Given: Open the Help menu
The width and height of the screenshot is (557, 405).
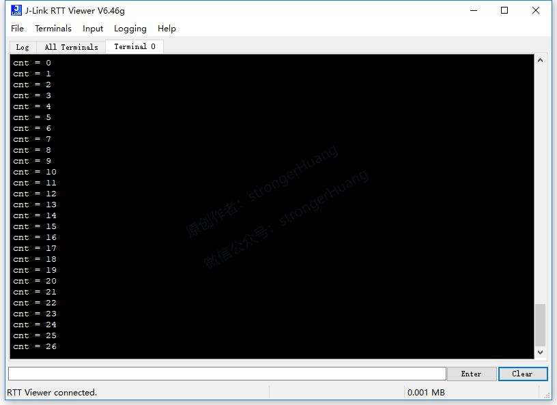Looking at the screenshot, I should (167, 29).
